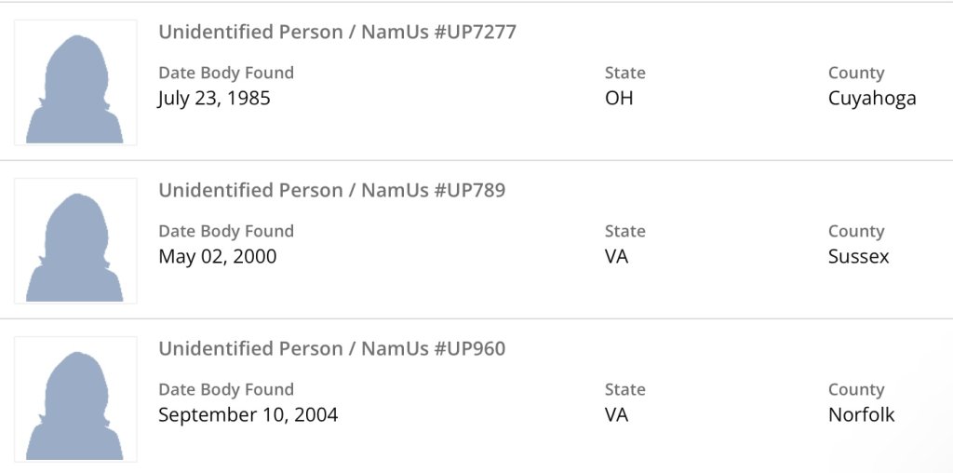Screen dimensions: 953x473
Task: Click County label in the UP960 record
Action: tap(855, 389)
